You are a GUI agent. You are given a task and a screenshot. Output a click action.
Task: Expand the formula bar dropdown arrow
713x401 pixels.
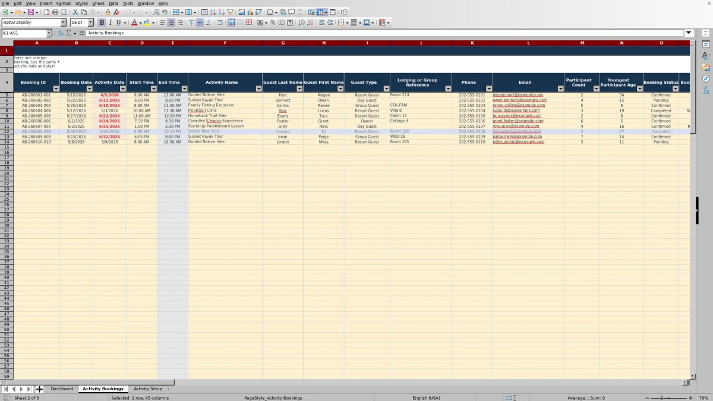[x=689, y=33]
